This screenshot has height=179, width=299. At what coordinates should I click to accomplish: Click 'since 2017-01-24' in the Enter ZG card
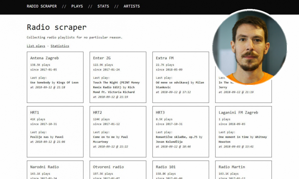click(106, 69)
